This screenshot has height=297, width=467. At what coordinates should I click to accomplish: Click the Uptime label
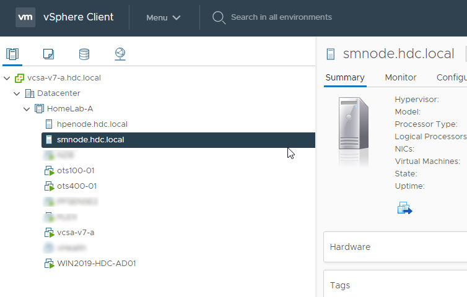(409, 186)
